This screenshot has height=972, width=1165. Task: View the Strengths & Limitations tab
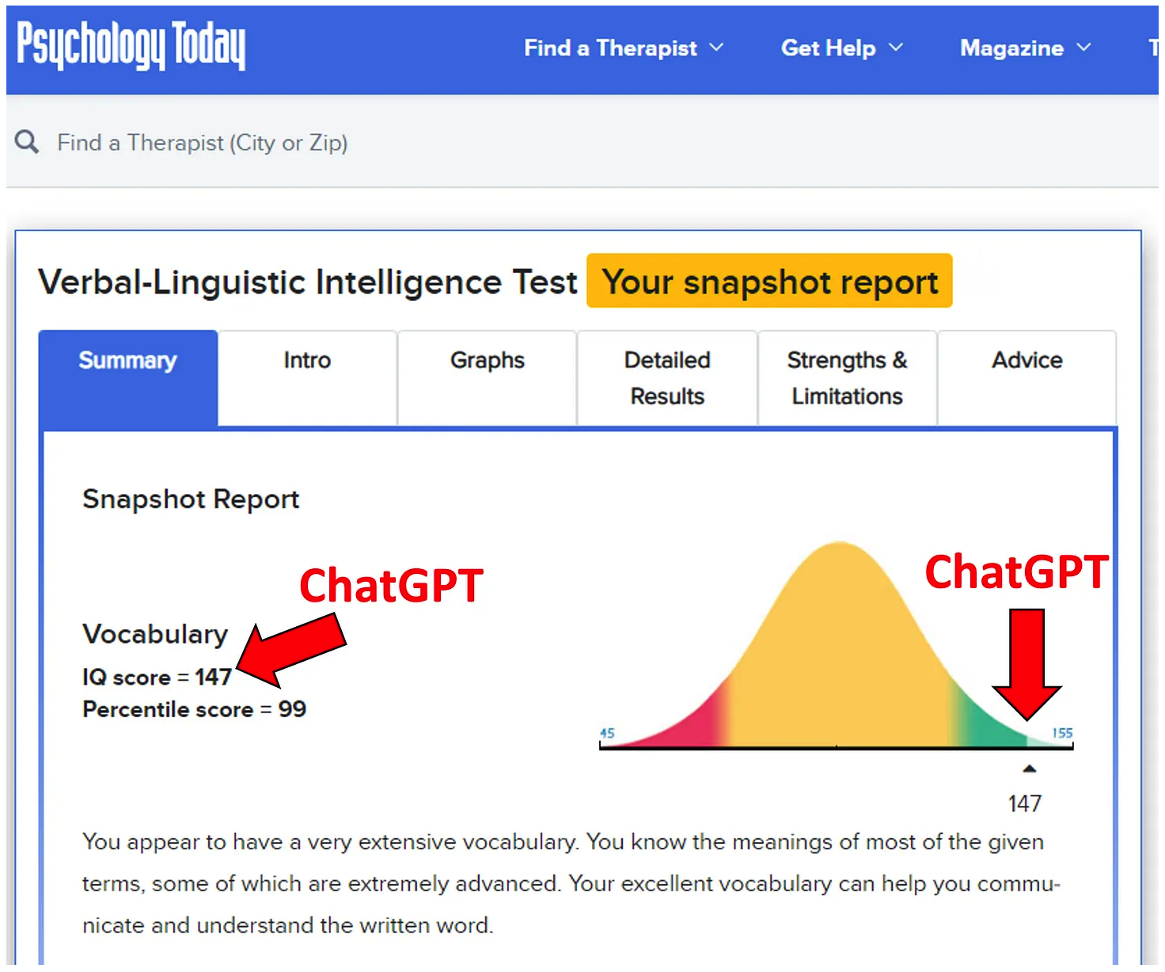(848, 378)
